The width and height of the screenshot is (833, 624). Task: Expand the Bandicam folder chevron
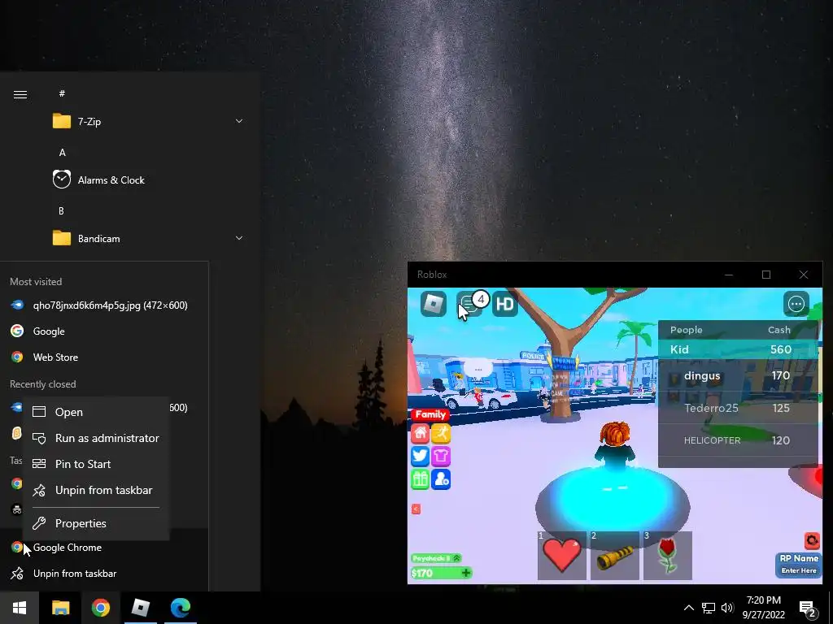239,238
